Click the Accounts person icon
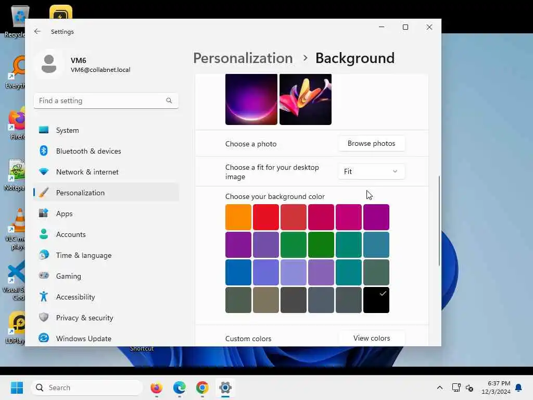Image resolution: width=533 pixels, height=400 pixels. [44, 234]
